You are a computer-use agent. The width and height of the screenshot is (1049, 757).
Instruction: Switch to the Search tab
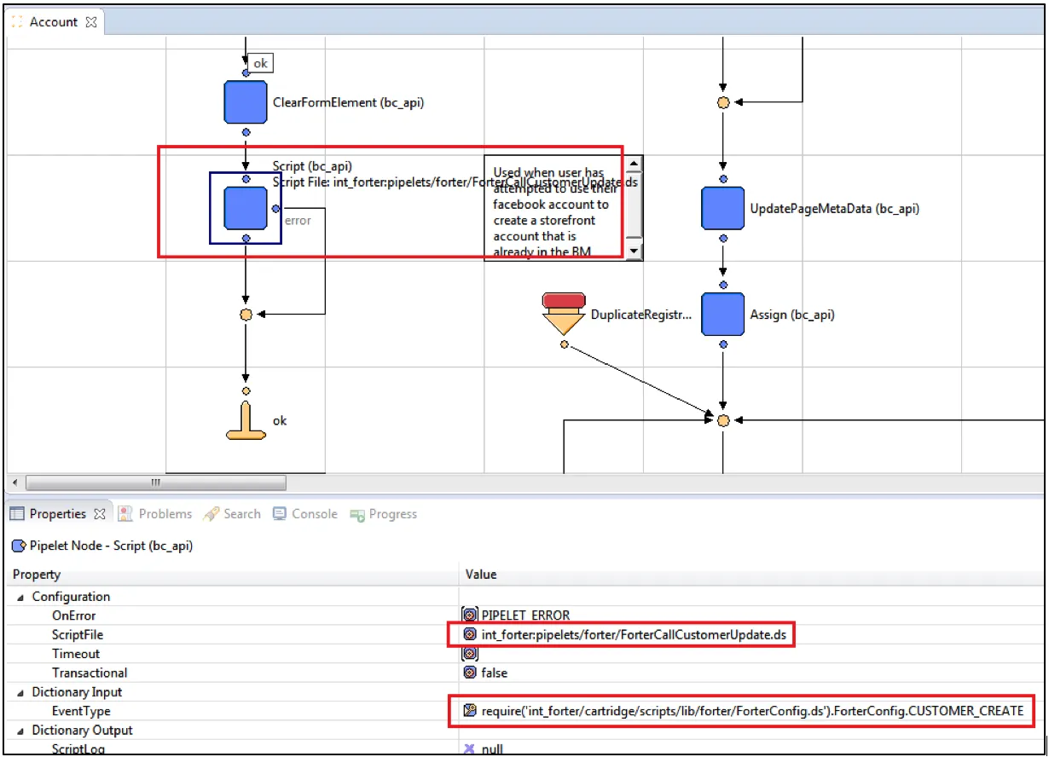coord(232,514)
